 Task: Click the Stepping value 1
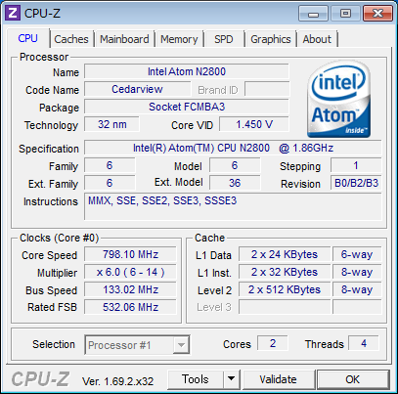pos(356,165)
